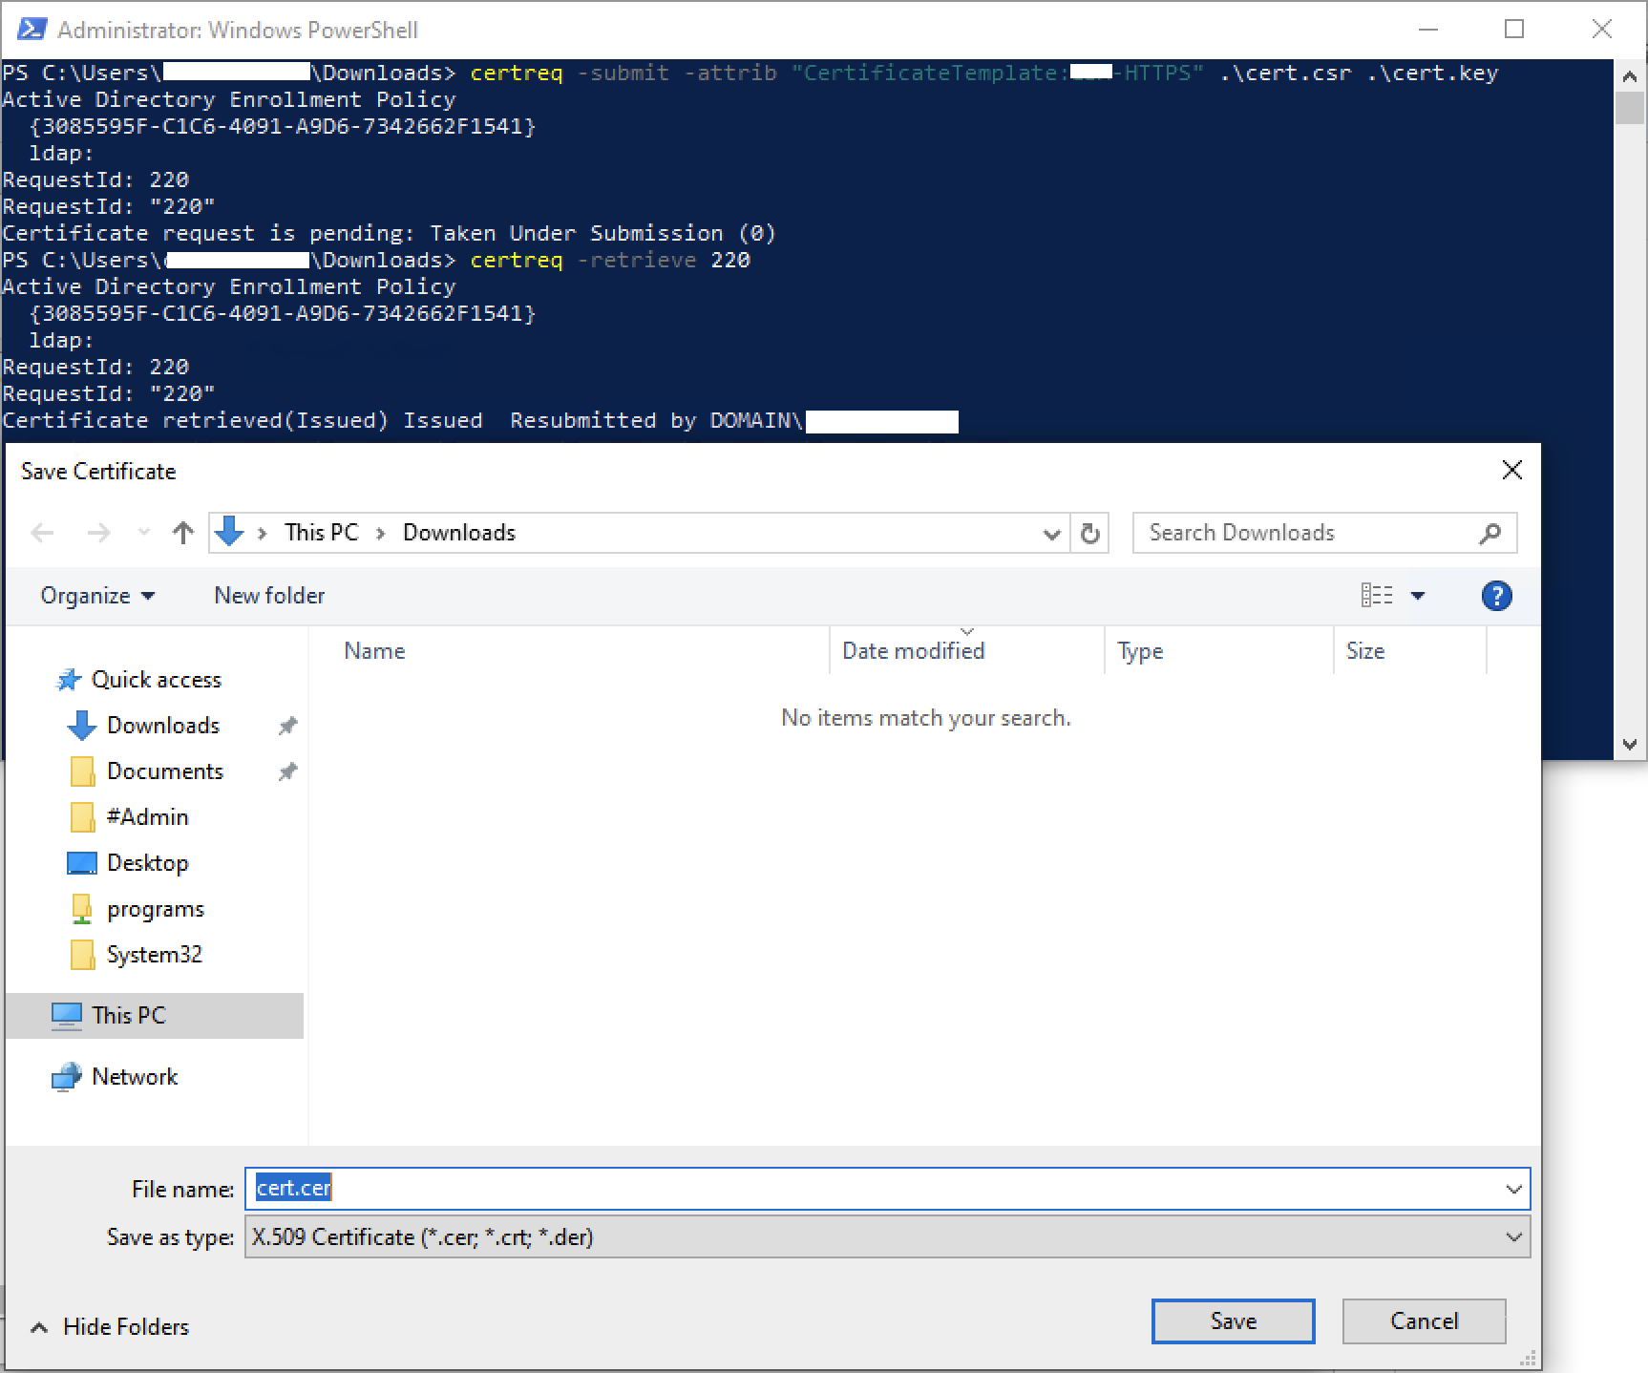
Task: Click the This PC breadcrumb
Action: 321,533
